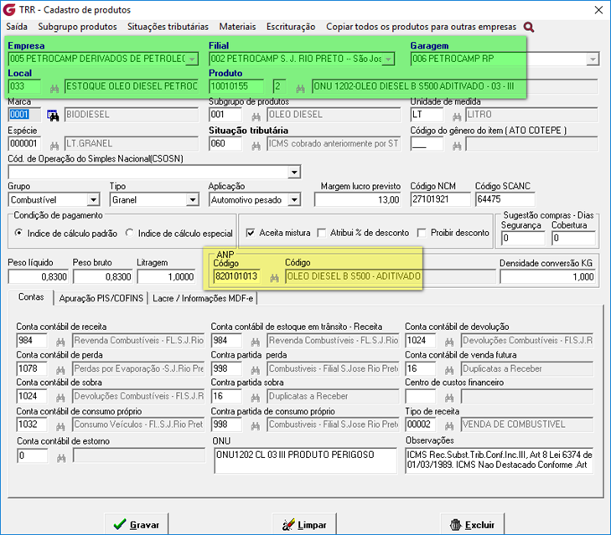Image resolution: width=611 pixels, height=535 pixels.
Task: Open Unidade de medida lookup binoculars
Action: pos(457,116)
